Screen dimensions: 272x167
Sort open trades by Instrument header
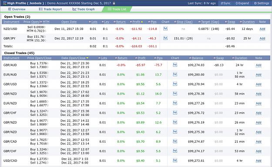[11, 22]
